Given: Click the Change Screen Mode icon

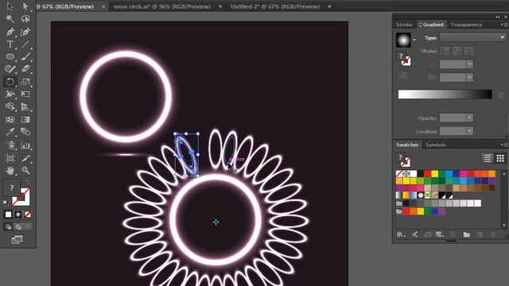Looking at the screenshot, I should 17,240.
